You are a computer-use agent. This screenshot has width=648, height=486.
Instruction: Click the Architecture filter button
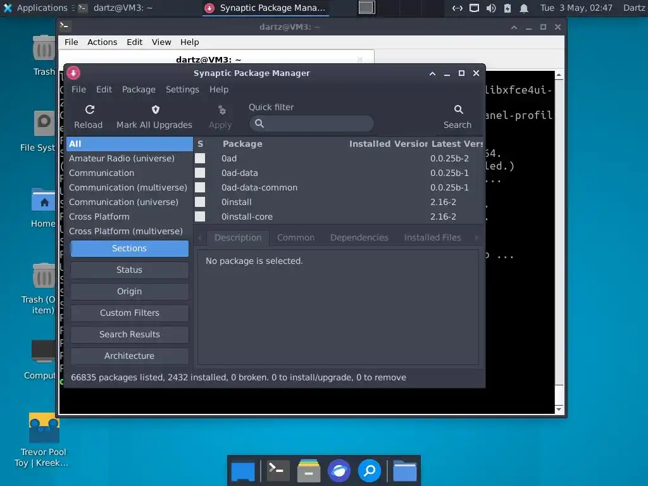click(x=129, y=356)
